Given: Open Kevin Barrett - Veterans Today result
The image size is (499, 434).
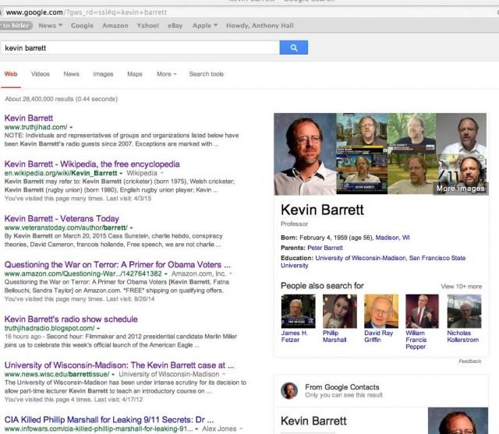Looking at the screenshot, I should (62, 219).
